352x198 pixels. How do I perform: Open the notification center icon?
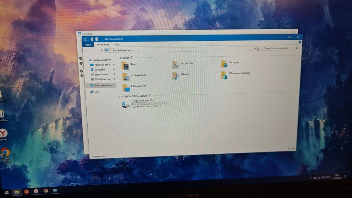tap(346, 176)
